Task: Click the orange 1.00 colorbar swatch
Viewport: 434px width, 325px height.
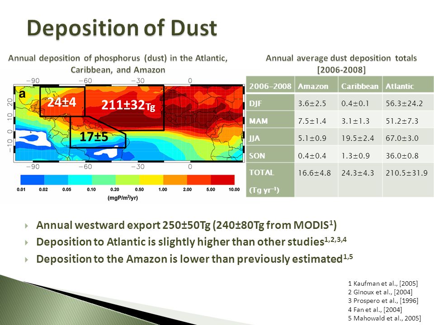Action: (175, 180)
